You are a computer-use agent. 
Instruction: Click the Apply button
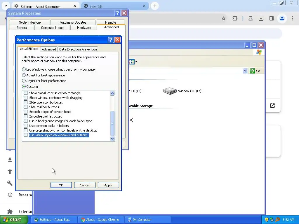click(108, 185)
